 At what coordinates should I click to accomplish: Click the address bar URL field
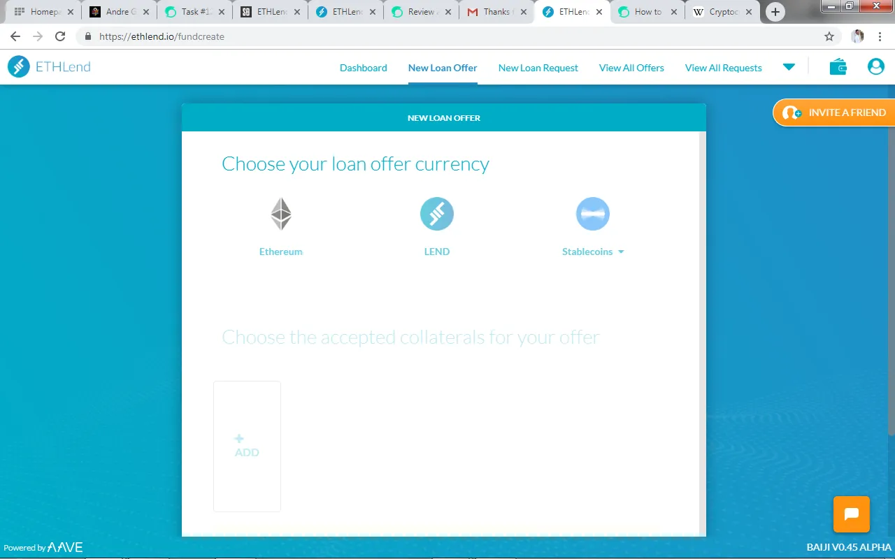pyautogui.click(x=447, y=36)
